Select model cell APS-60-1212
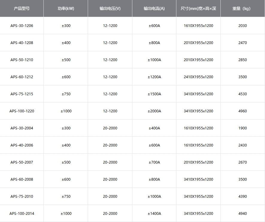Image resolution: width=265 pixels, height=222 pixels. [22, 77]
